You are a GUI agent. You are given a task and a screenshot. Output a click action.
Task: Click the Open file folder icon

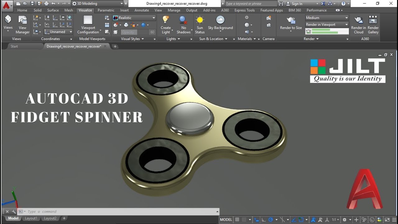click(x=25, y=4)
